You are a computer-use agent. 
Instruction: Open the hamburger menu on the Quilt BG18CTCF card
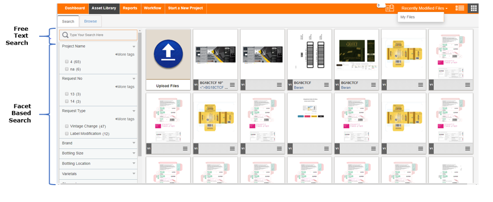click(373, 85)
